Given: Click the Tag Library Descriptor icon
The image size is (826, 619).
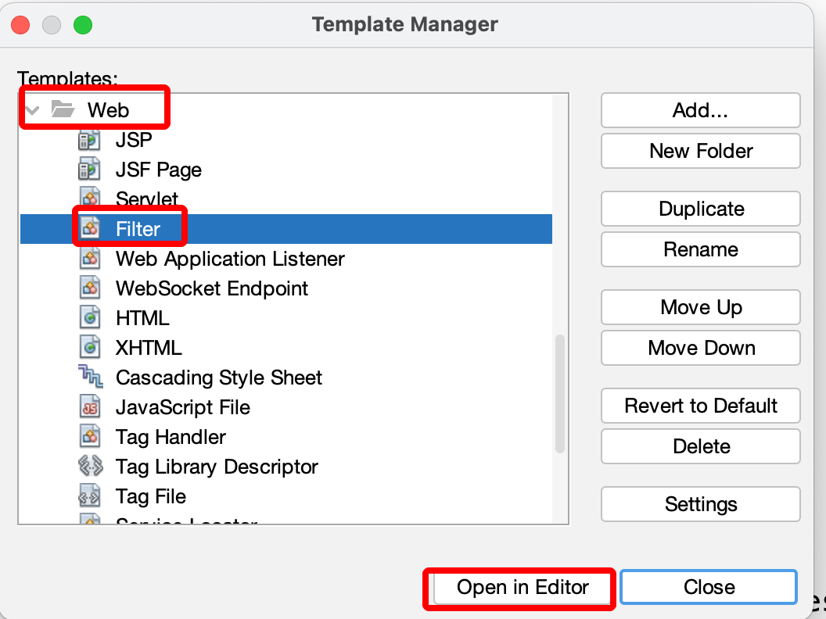Looking at the screenshot, I should point(90,467).
